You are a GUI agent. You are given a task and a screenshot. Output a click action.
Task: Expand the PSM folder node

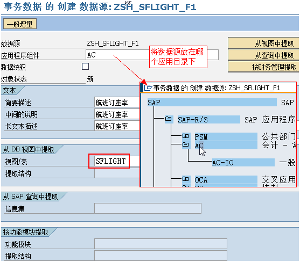186,136
